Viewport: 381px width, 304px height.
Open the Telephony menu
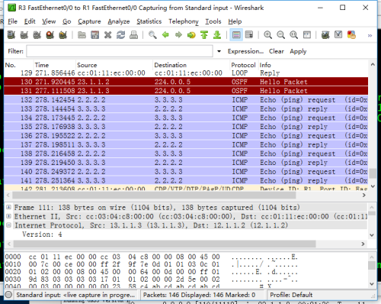pos(184,21)
